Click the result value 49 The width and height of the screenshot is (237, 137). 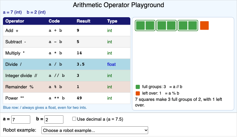coord(79,98)
